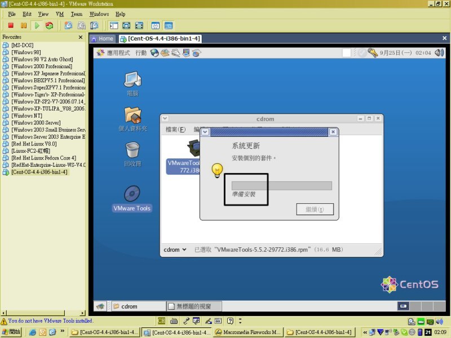Open the system update dialog window menu arrow
451x338 pixels.
pyautogui.click(x=205, y=132)
